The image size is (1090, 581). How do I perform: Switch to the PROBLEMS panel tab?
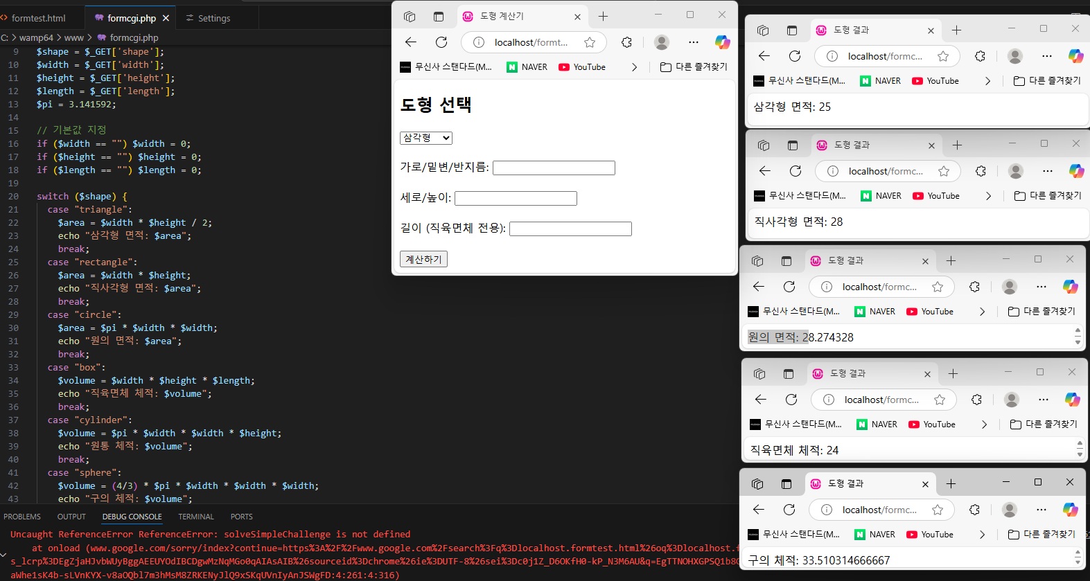click(x=22, y=517)
